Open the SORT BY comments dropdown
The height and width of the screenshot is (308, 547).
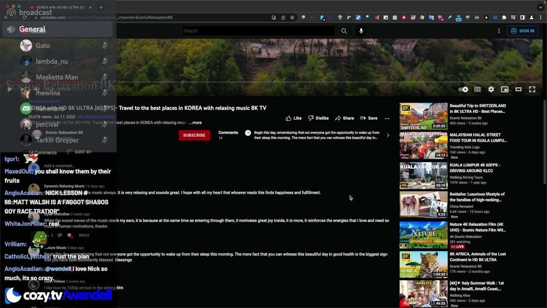click(79, 152)
